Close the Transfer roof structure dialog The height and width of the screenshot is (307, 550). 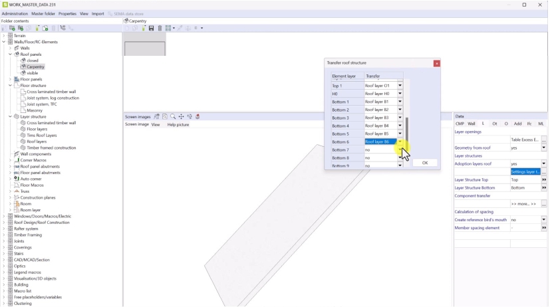tap(436, 63)
